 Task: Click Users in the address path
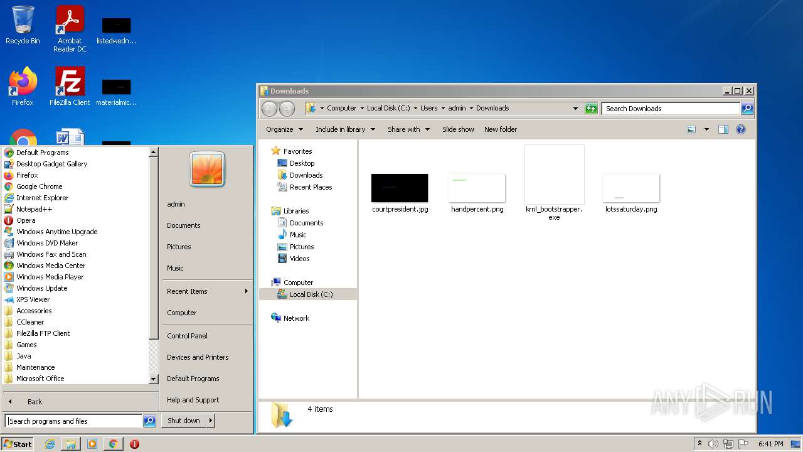pyautogui.click(x=428, y=108)
